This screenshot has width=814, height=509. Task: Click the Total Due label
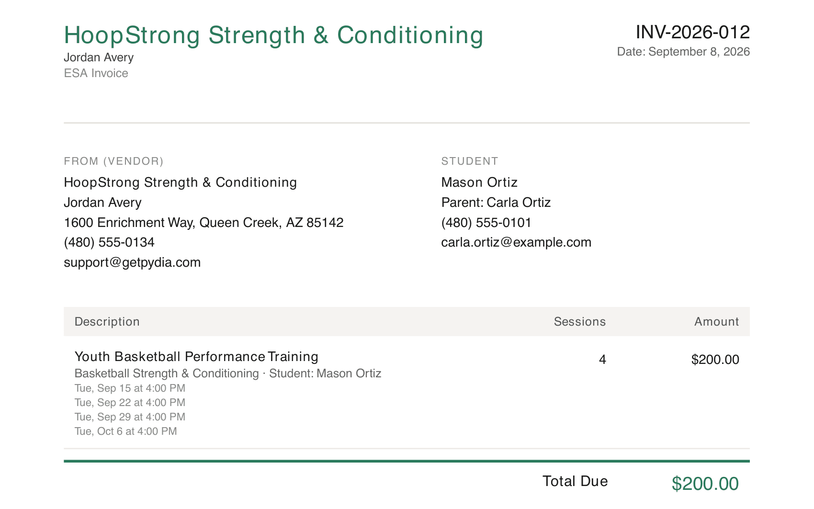[575, 481]
